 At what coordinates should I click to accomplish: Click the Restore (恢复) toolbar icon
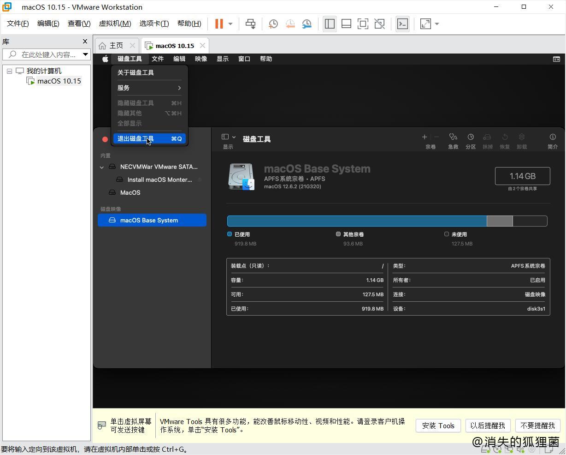505,137
